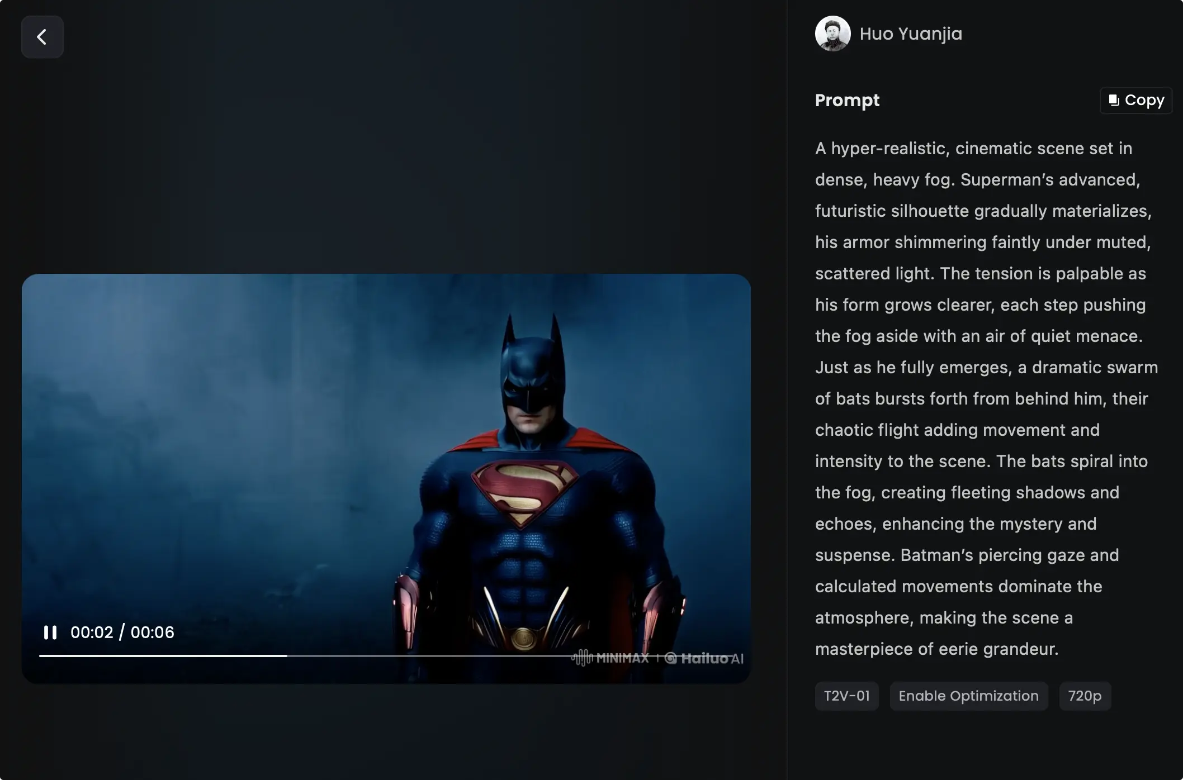Viewport: 1183px width, 780px height.
Task: Click the video frame of the caped figure
Action: (386, 478)
